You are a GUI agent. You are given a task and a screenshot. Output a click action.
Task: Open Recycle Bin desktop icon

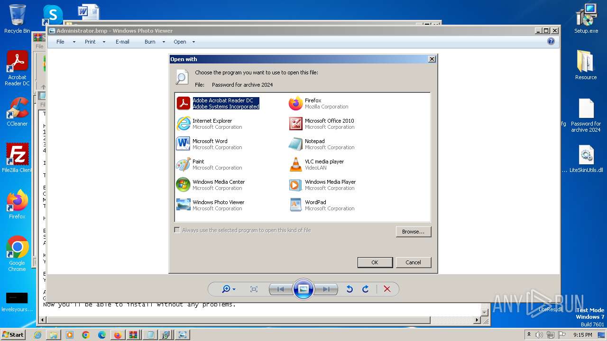pos(17,19)
